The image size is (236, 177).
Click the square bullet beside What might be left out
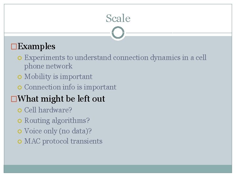coord(14,99)
